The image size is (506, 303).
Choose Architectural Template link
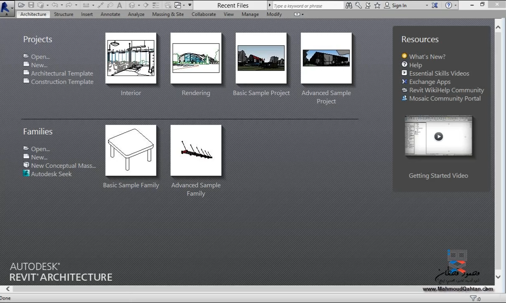[x=62, y=73]
